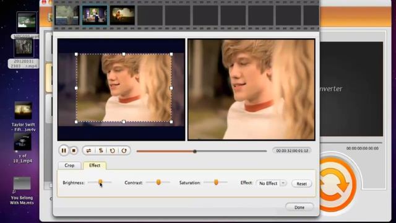Click the top-right crop handle
The width and height of the screenshot is (396, 223).
click(171, 54)
